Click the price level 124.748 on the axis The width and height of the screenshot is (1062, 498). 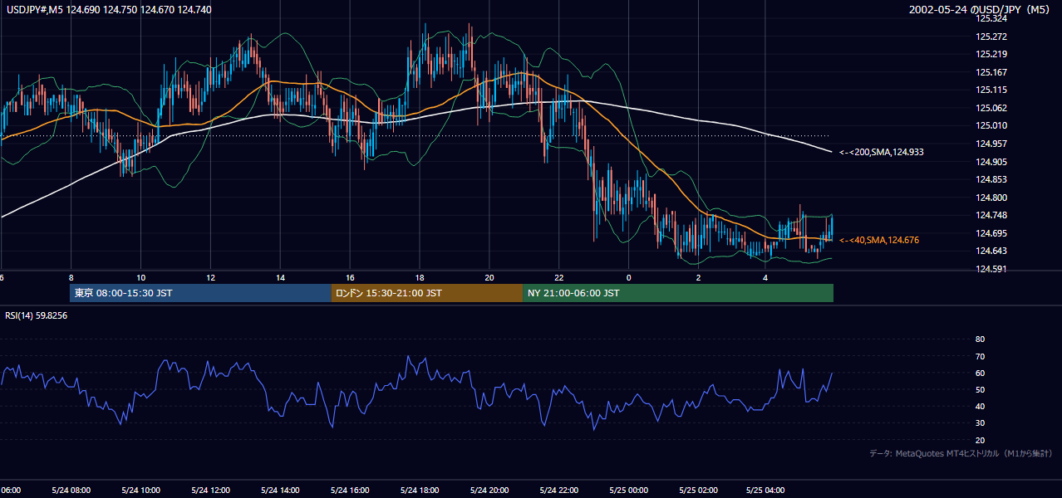(x=991, y=215)
